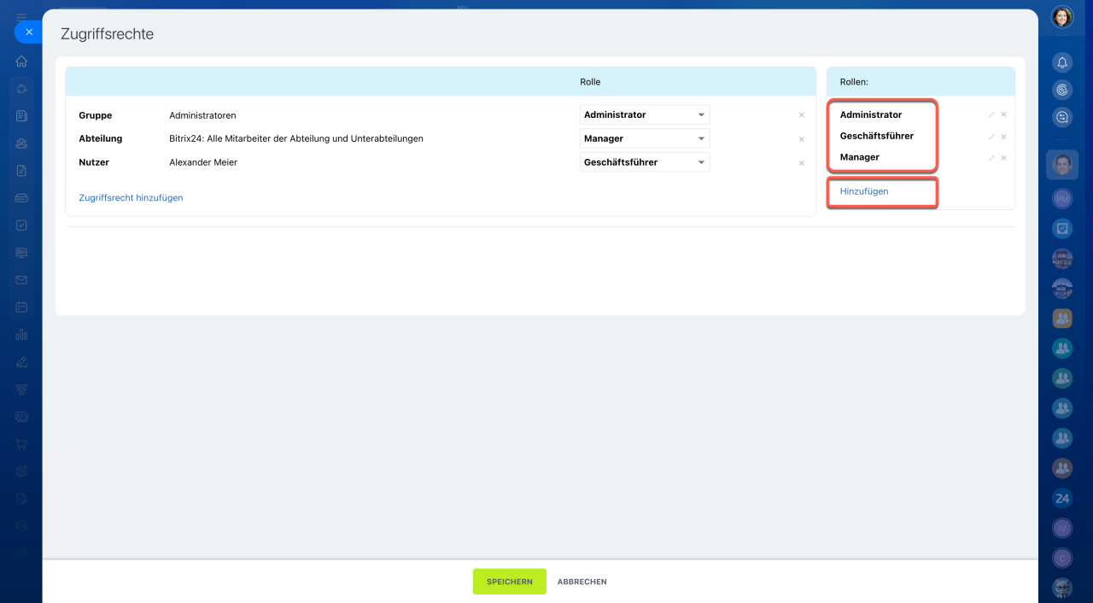
Task: Click Zugriffsrecht hinzufügen link
Action: tap(131, 197)
